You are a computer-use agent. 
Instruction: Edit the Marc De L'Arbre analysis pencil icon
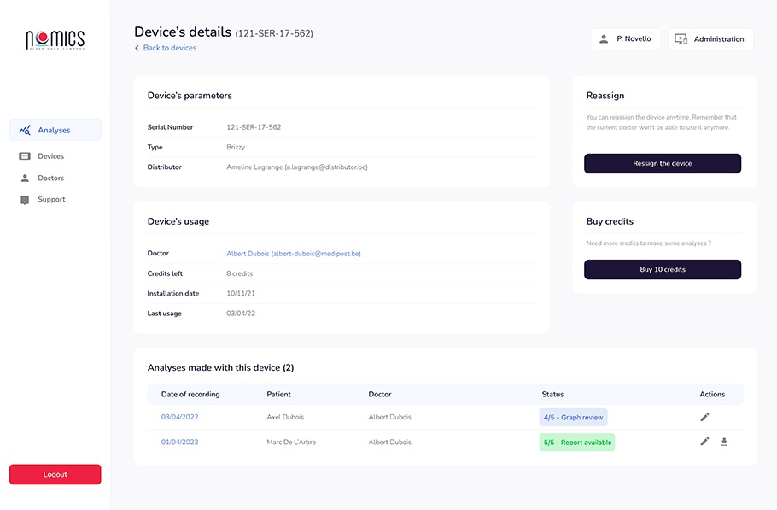coord(704,442)
